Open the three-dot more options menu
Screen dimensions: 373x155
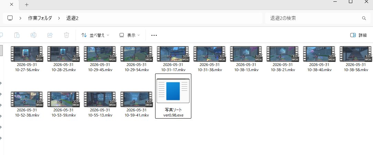point(154,35)
